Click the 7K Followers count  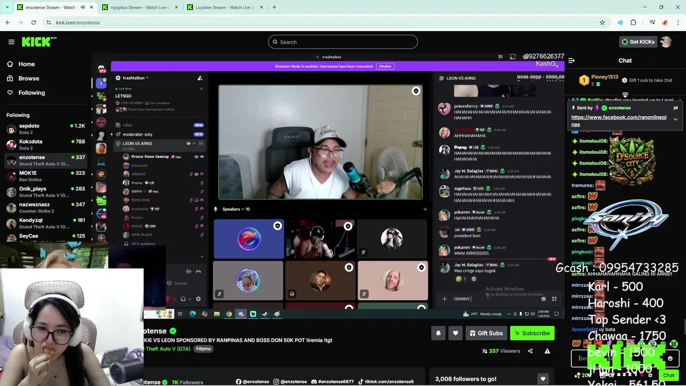click(x=187, y=382)
